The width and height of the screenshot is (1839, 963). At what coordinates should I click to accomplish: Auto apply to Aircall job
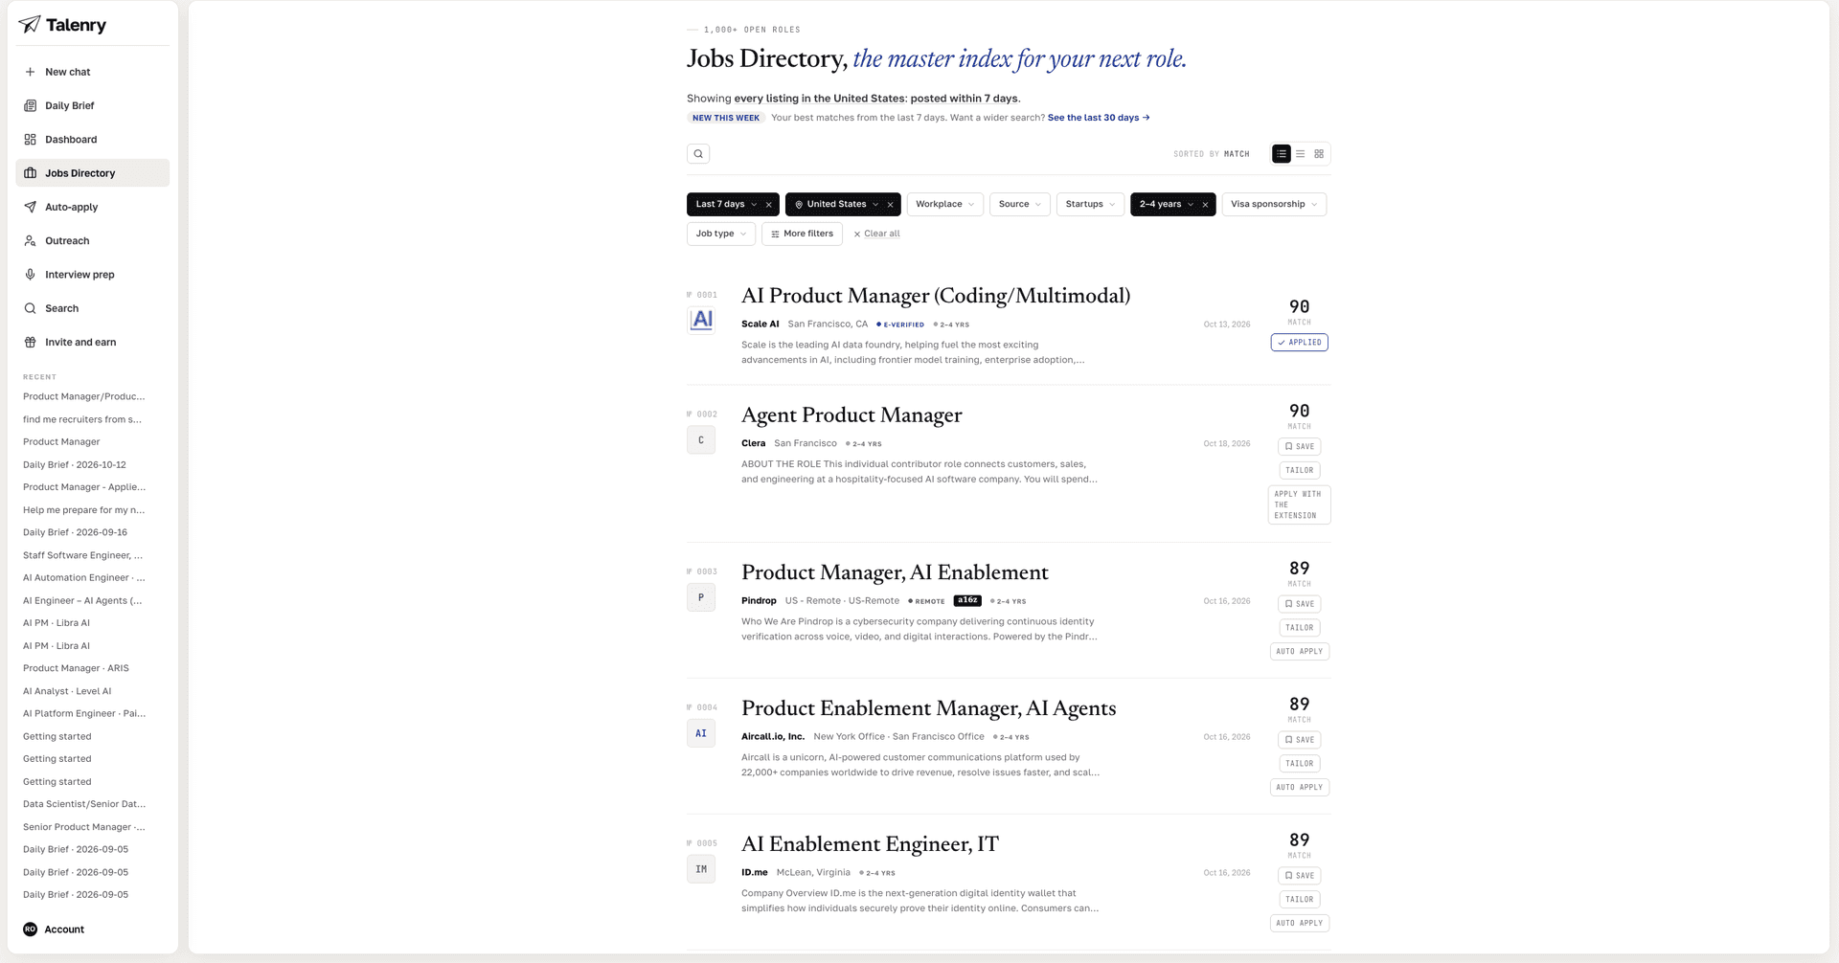[x=1300, y=787]
